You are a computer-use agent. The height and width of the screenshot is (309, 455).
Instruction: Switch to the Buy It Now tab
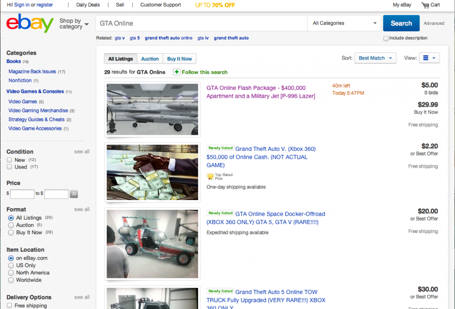click(180, 58)
